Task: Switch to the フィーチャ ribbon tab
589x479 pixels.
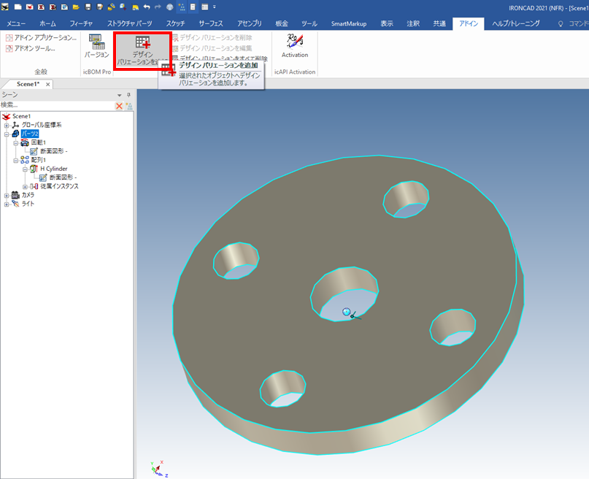Action: click(81, 23)
